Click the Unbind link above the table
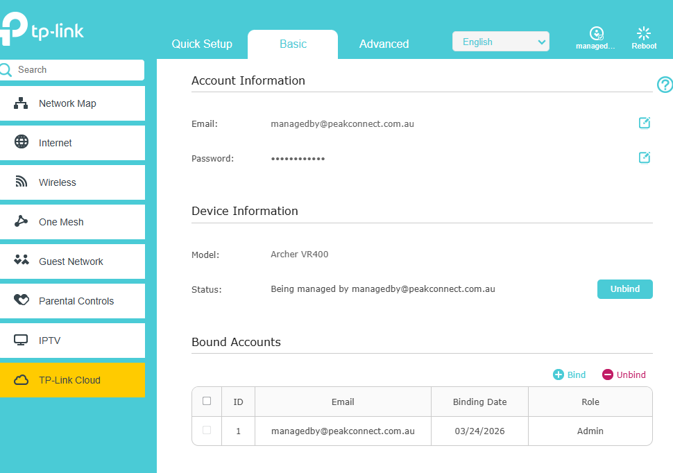 point(631,375)
